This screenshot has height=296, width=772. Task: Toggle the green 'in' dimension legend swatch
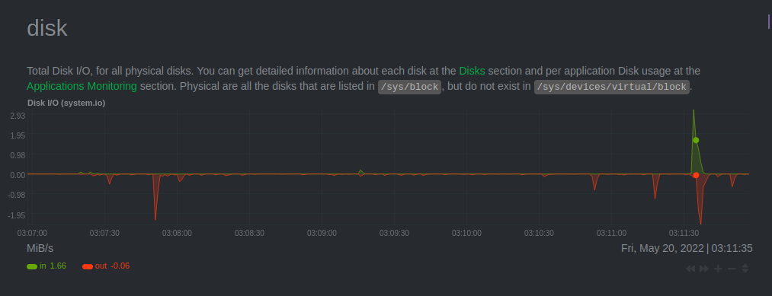point(32,266)
